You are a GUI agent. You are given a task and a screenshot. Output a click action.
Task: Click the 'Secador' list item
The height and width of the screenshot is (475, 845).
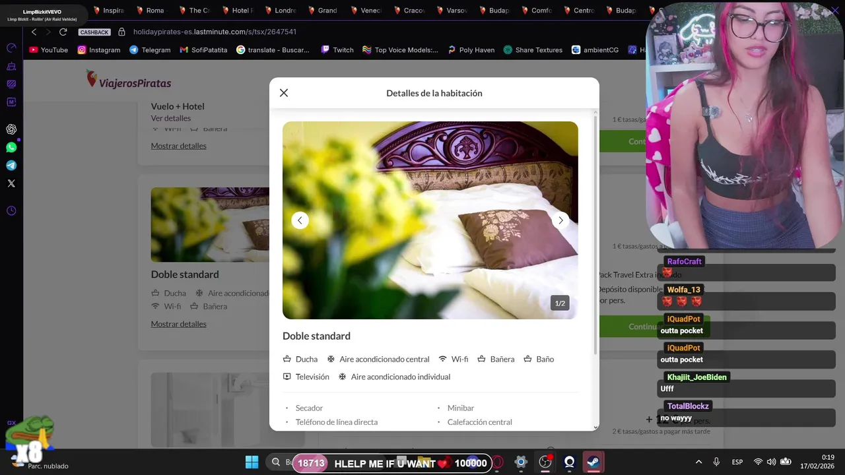tap(309, 408)
